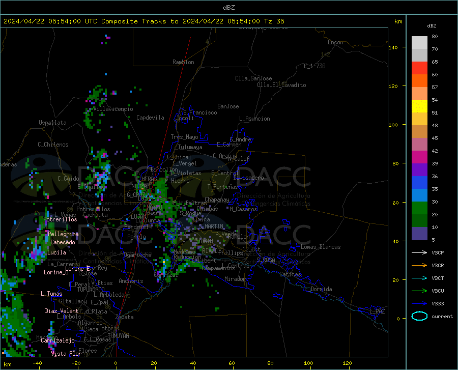The image size is (458, 370).
Task: Click the Pellegrina map label
Action: pos(64,234)
